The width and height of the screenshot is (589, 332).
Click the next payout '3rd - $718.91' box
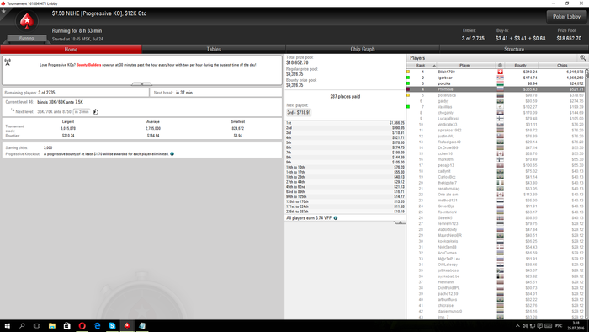click(x=299, y=112)
